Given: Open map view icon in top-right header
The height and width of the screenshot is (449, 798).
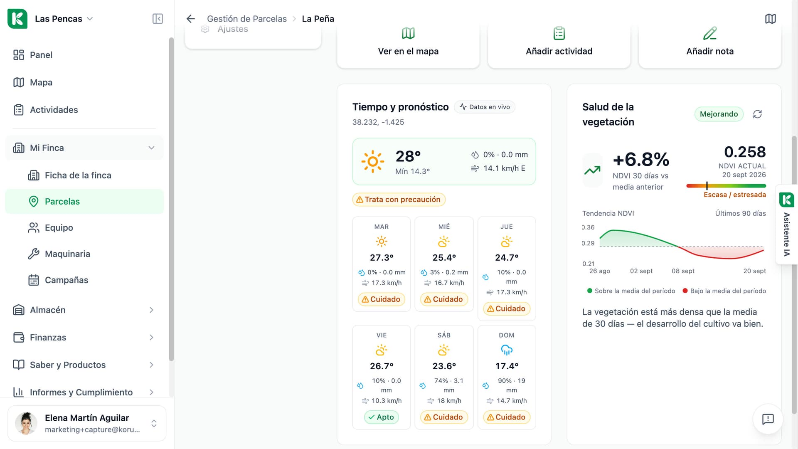Looking at the screenshot, I should [770, 19].
